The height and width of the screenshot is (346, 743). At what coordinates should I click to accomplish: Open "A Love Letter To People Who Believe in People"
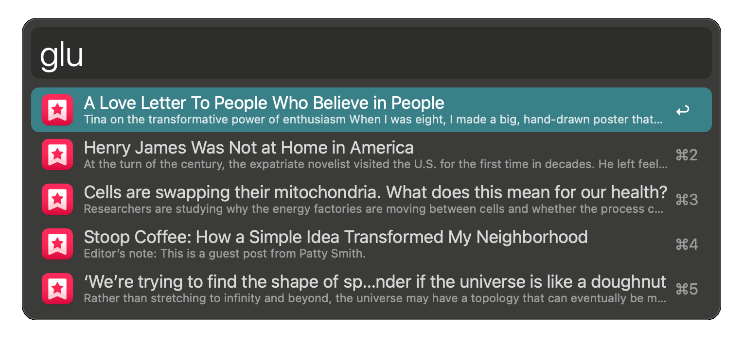tap(264, 103)
